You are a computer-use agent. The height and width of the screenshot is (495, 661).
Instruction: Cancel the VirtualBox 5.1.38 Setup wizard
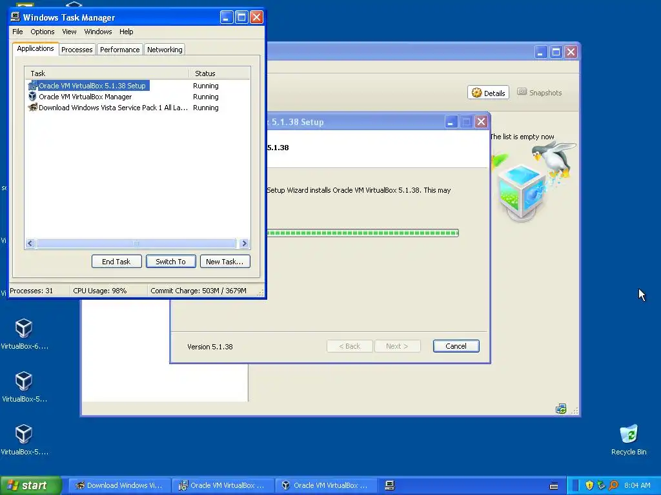click(x=456, y=346)
